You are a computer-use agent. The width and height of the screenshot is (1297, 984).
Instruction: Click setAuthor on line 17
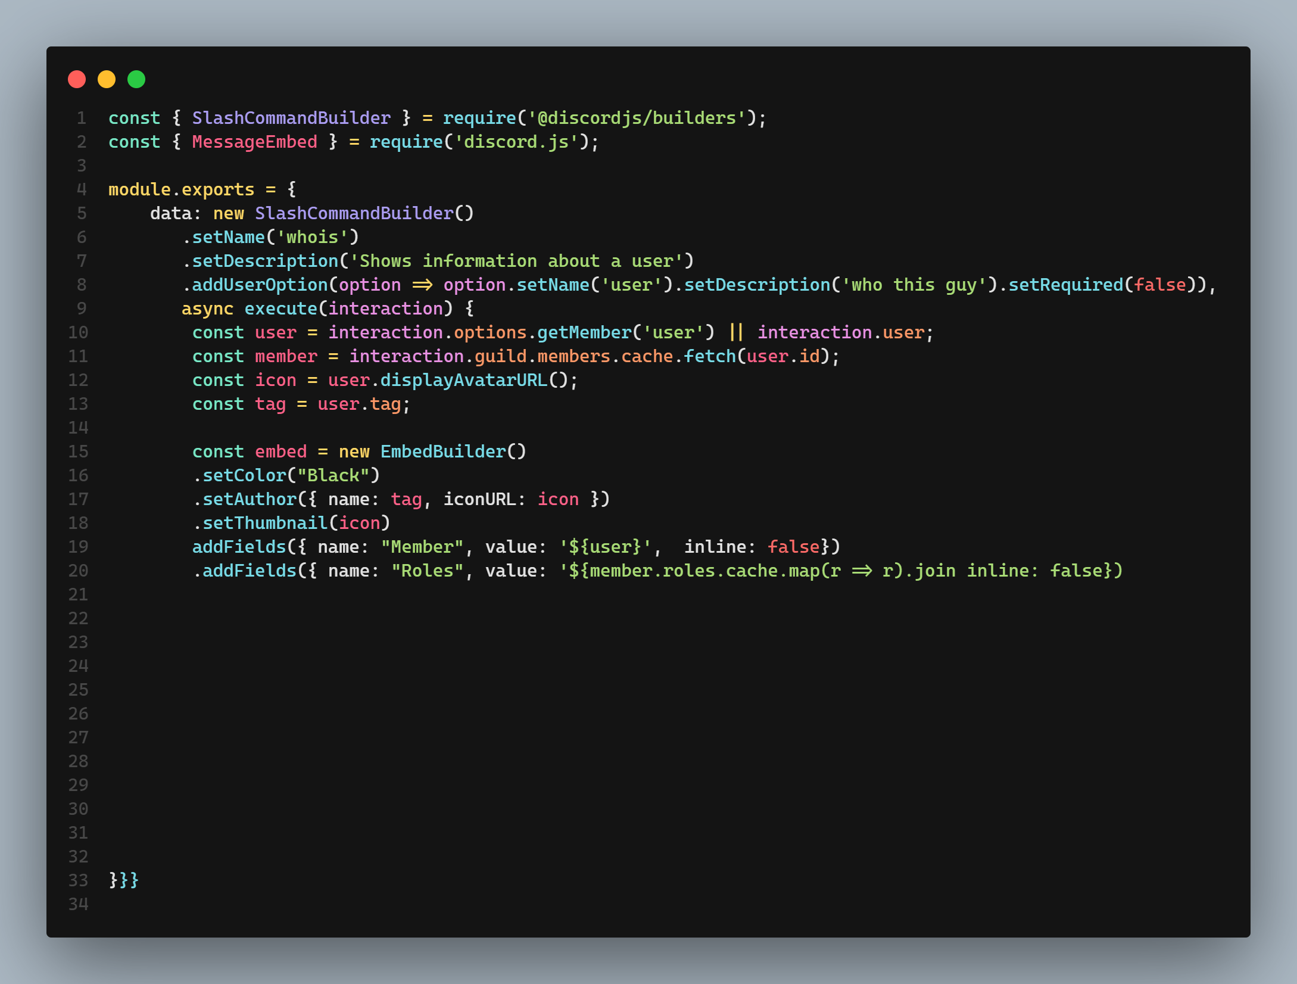(250, 499)
